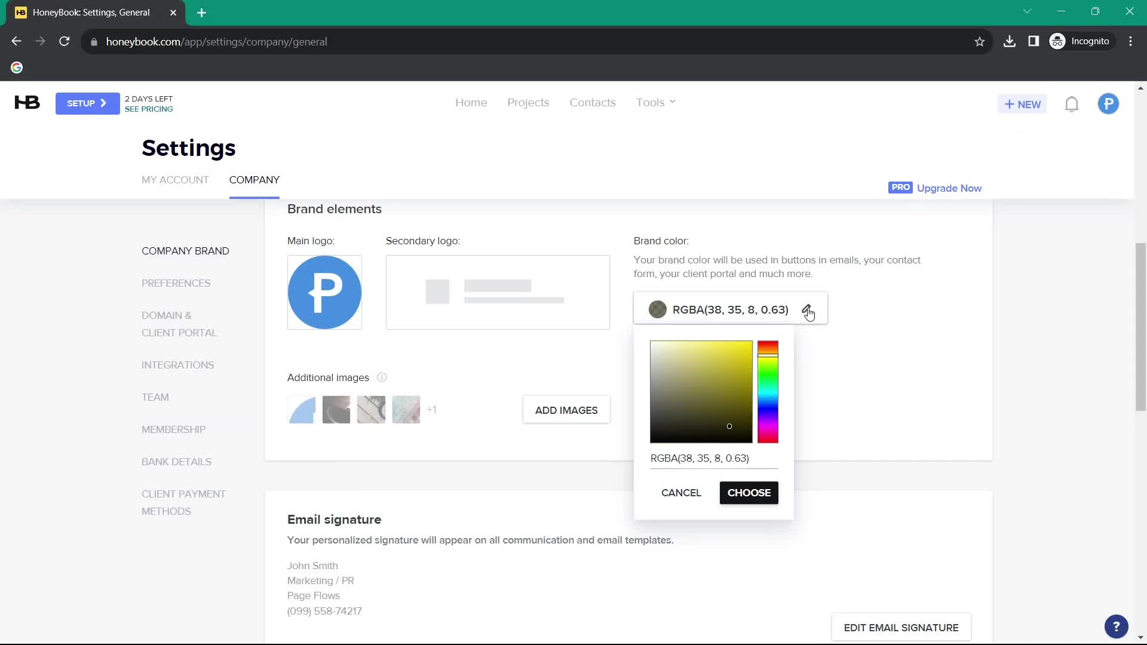Select the COMPANY tab
1147x645 pixels.
coord(254,180)
